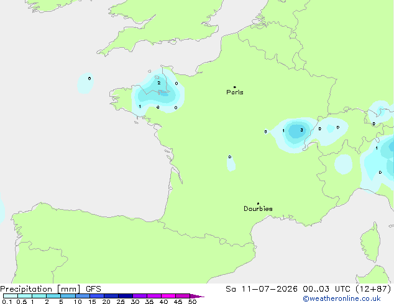
Task: Click the '2' contour value over northwest France
Action: tap(159, 83)
